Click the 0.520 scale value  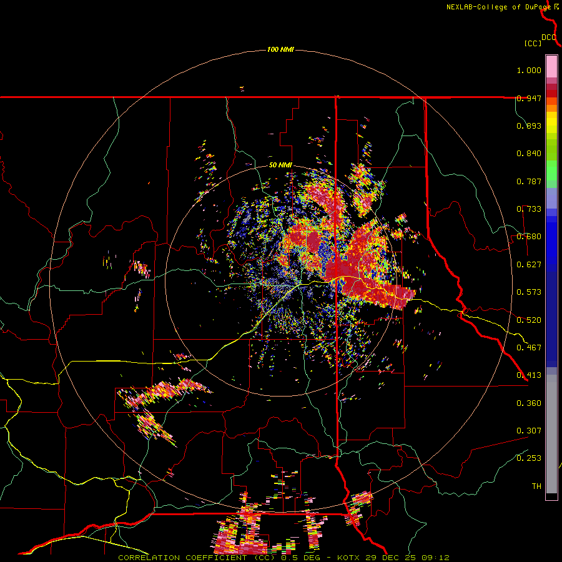529,320
